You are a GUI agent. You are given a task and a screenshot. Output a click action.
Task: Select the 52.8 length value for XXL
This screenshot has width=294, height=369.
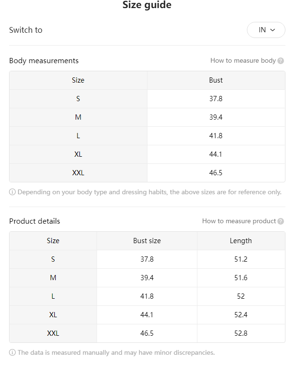[241, 333]
